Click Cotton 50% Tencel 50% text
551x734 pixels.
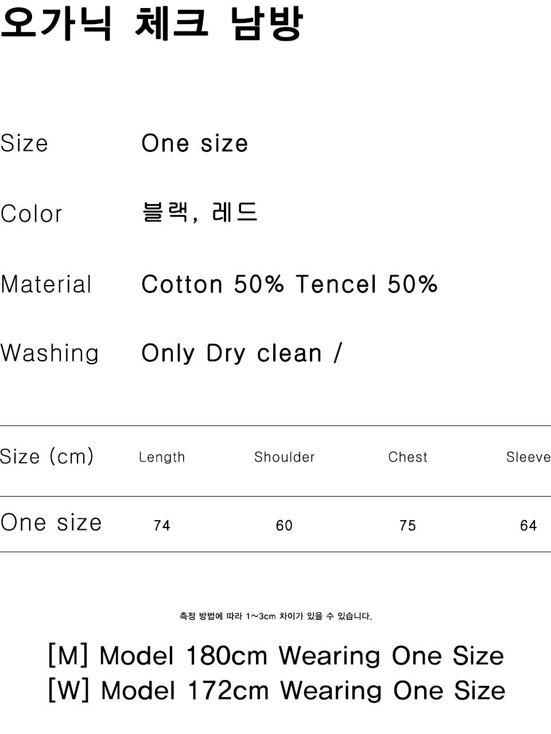290,284
